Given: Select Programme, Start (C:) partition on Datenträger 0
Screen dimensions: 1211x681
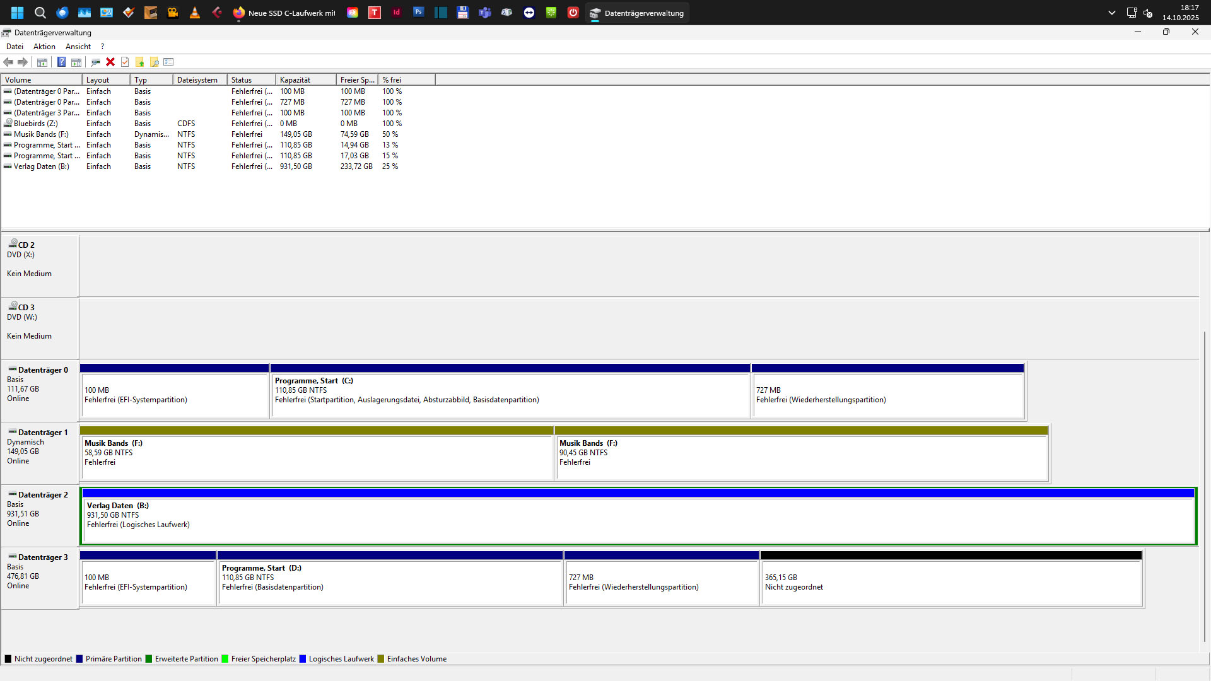Looking at the screenshot, I should (x=510, y=394).
